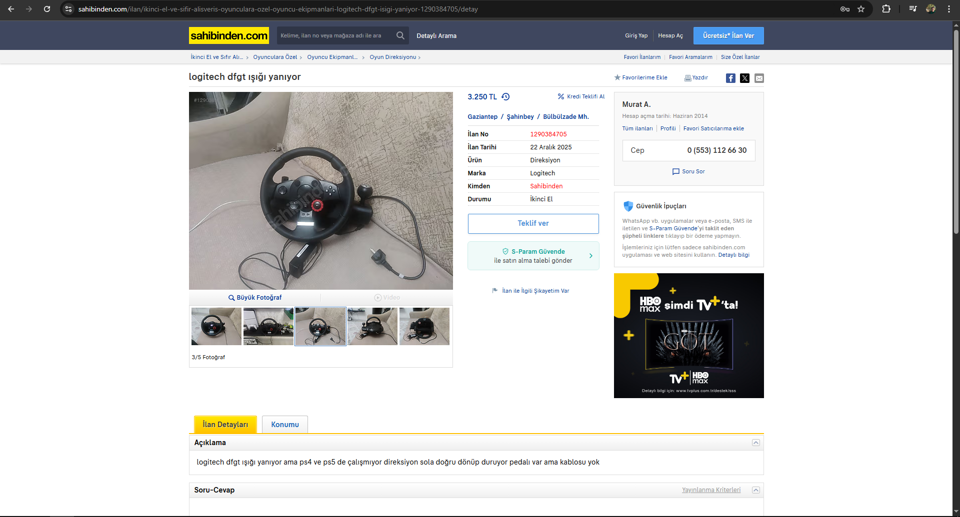This screenshot has width=960, height=517.
Task: Click Yazdır to print listing
Action: click(696, 78)
